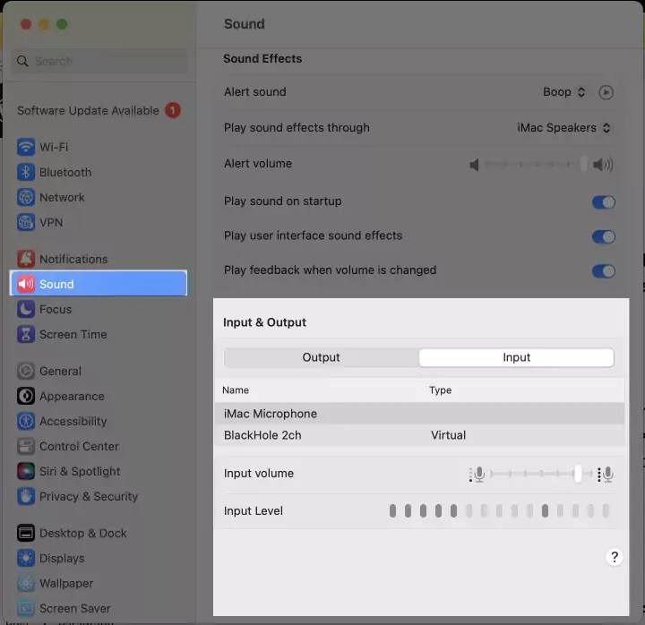The image size is (645, 625).
Task: Click the Screen Saver icon
Action: click(25, 608)
